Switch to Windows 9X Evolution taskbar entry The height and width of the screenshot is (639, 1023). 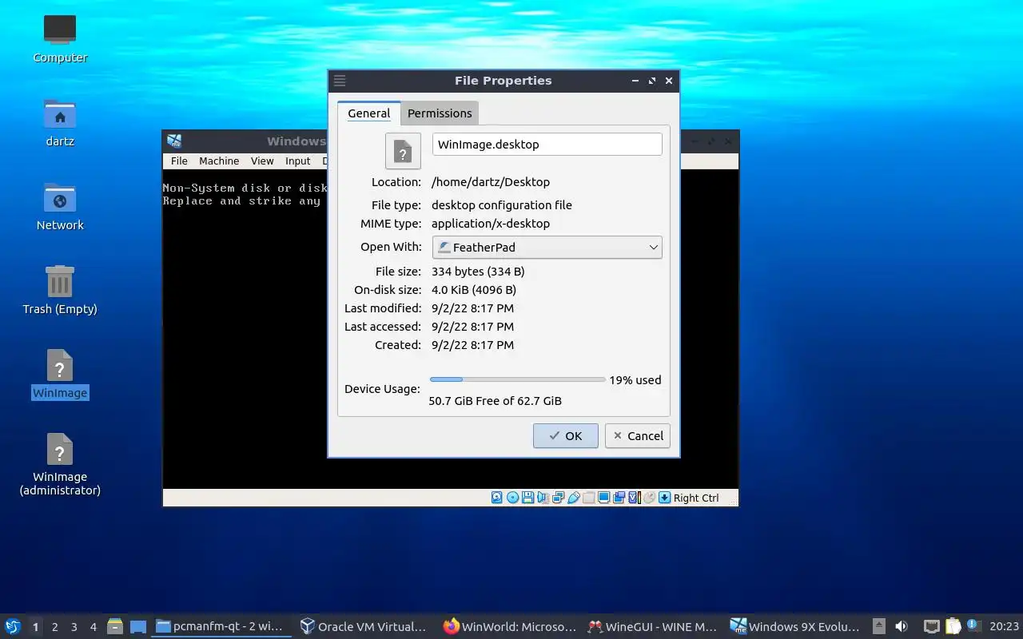pyautogui.click(x=796, y=626)
